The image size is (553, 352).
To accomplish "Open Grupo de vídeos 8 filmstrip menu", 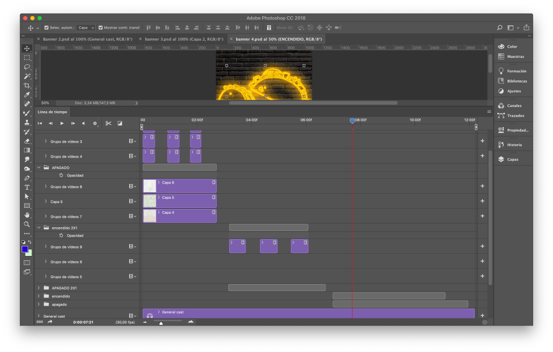I will [132, 186].
